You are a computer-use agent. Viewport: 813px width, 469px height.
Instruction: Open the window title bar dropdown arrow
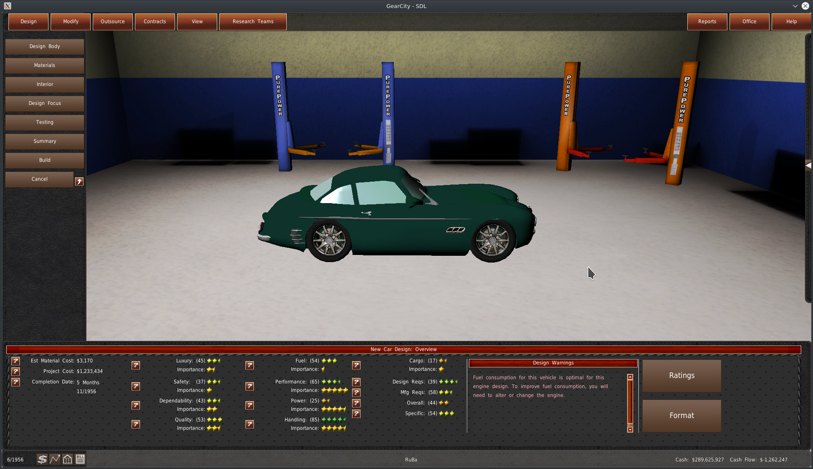pyautogui.click(x=795, y=6)
